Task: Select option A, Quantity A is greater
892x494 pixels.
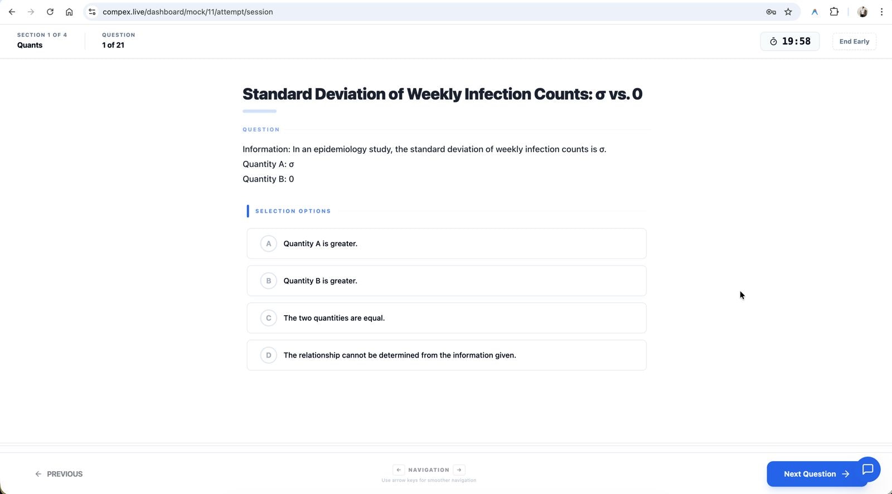Action: [x=446, y=243]
